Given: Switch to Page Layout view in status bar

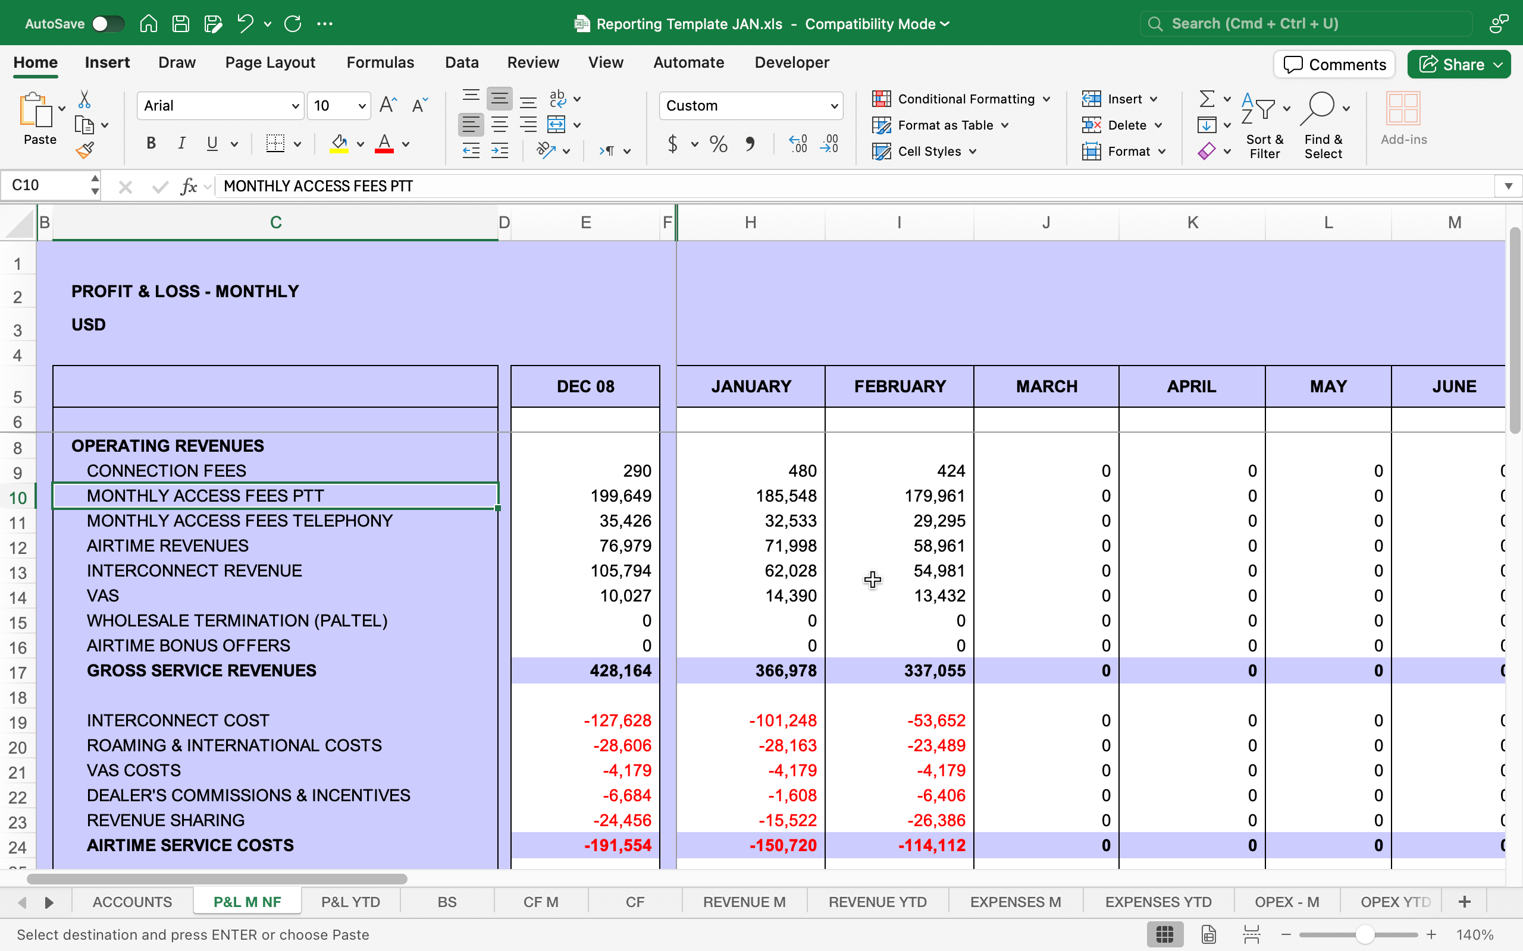Looking at the screenshot, I should click(x=1208, y=934).
